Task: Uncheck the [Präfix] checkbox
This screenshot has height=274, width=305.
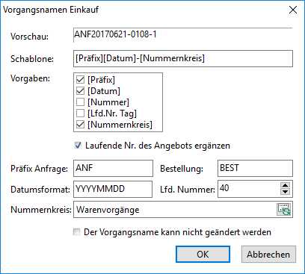Action: [80, 80]
